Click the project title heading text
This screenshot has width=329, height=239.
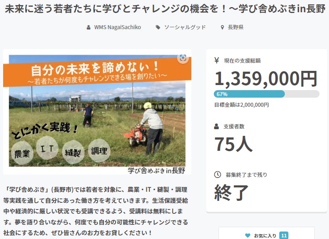(165, 9)
